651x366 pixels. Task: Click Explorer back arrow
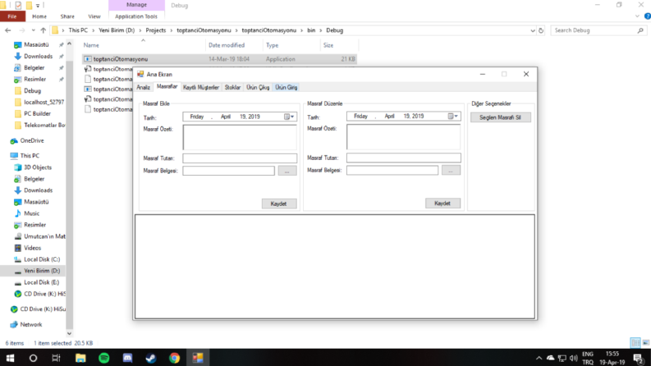8,30
